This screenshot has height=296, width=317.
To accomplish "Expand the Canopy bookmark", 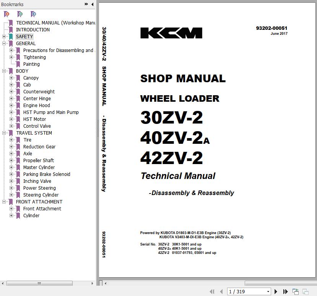I will coord(11,78).
